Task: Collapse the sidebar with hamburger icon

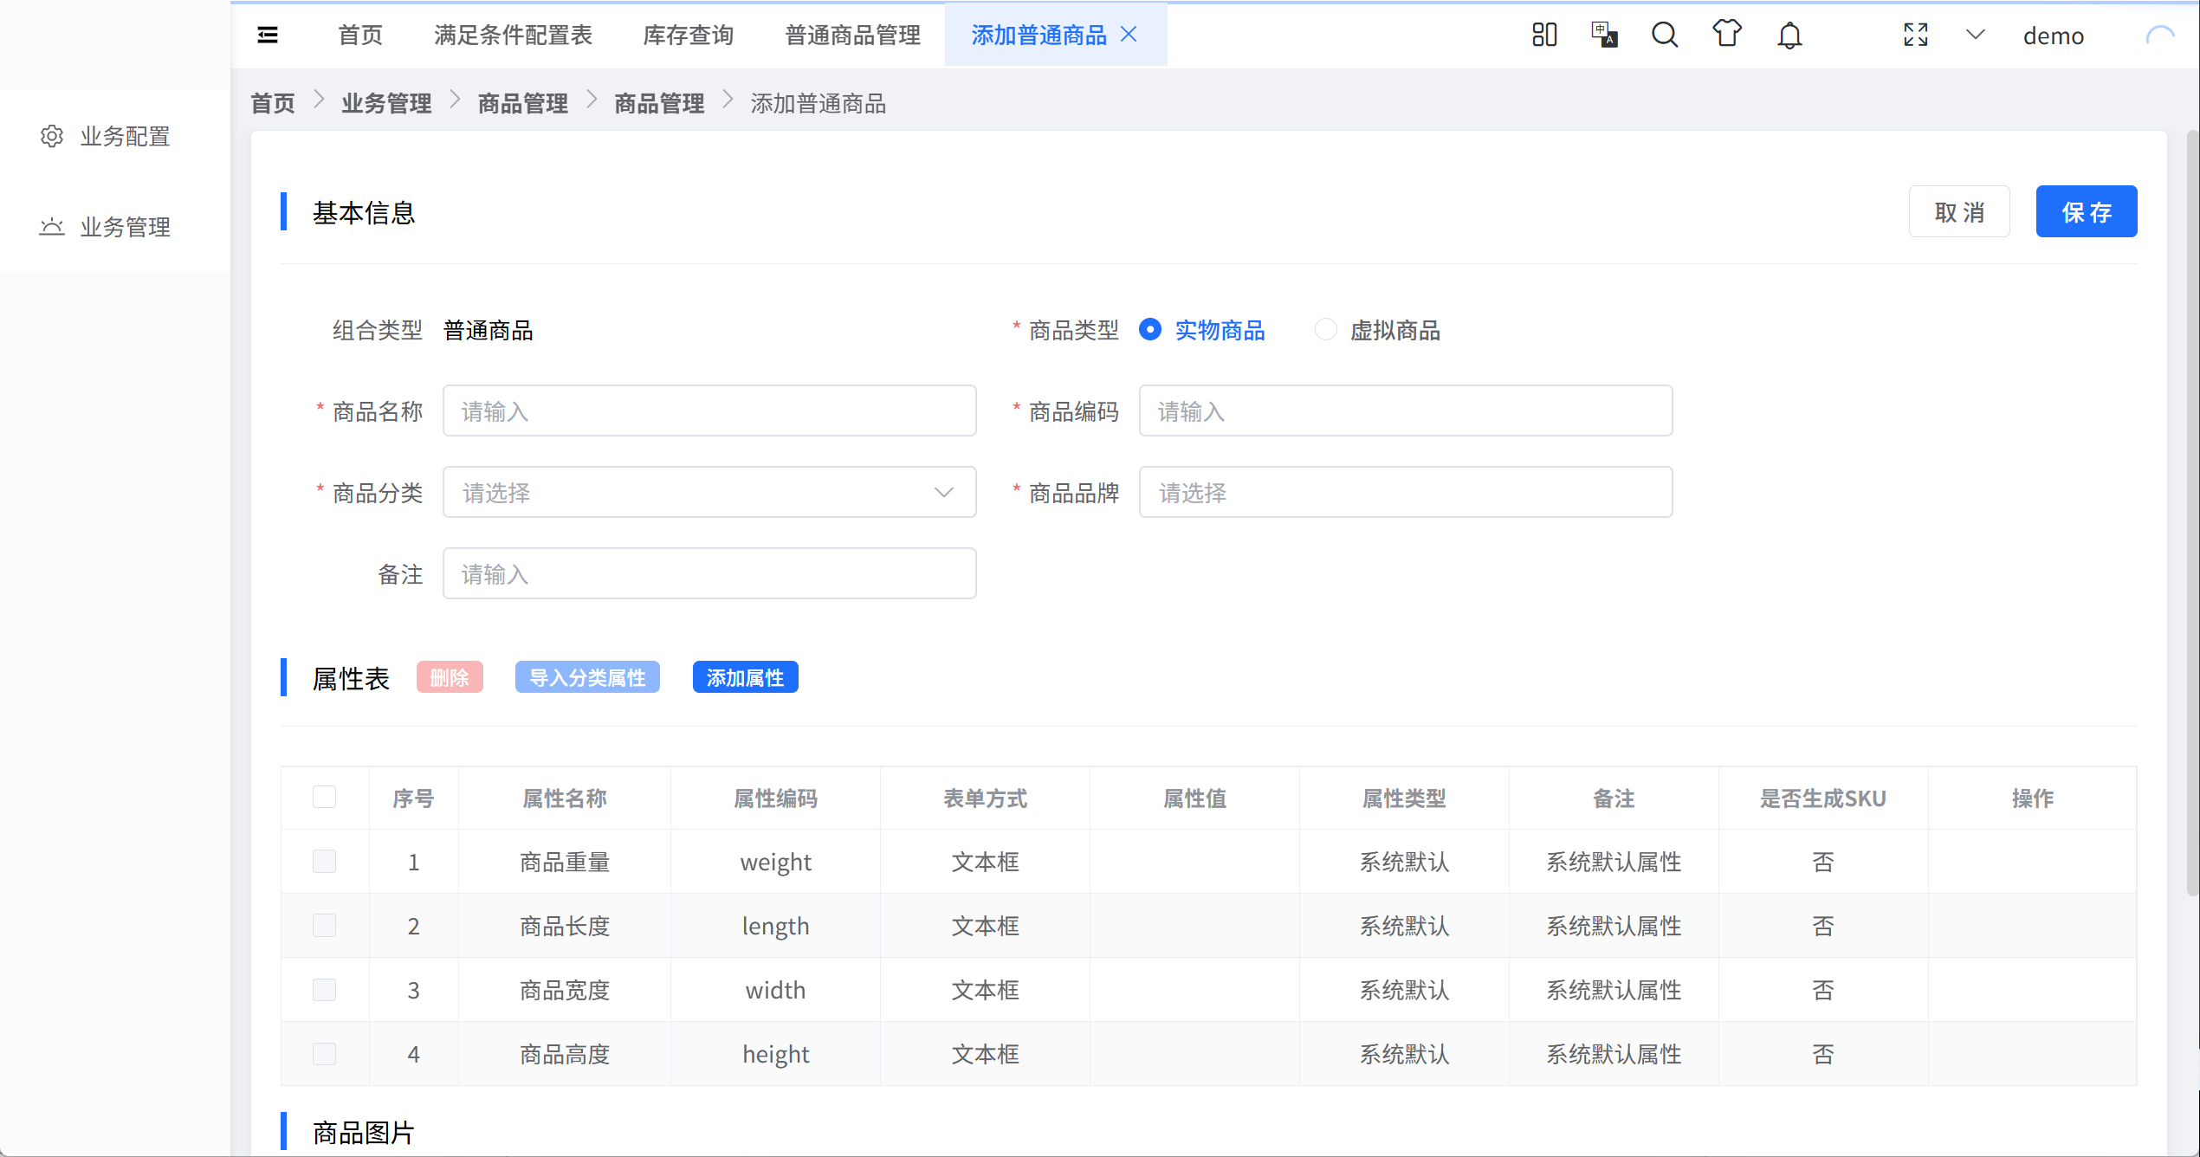Action: click(268, 35)
